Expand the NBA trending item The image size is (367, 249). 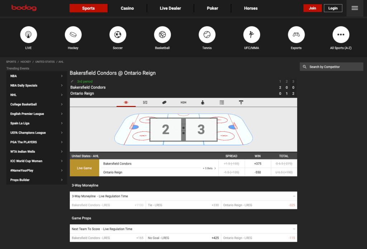(37, 76)
